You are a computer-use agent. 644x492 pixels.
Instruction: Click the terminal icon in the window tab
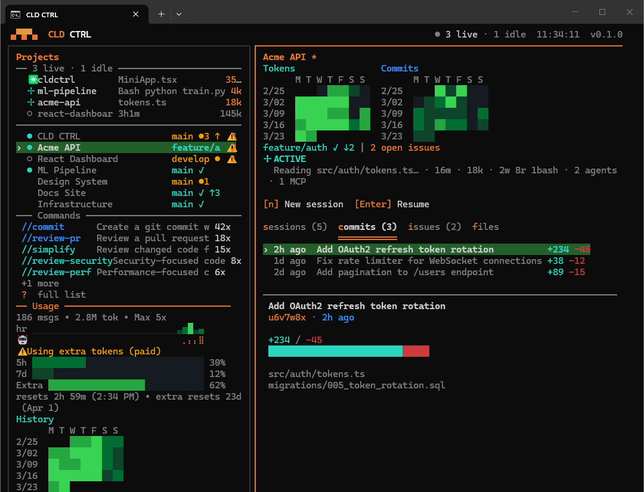point(16,14)
